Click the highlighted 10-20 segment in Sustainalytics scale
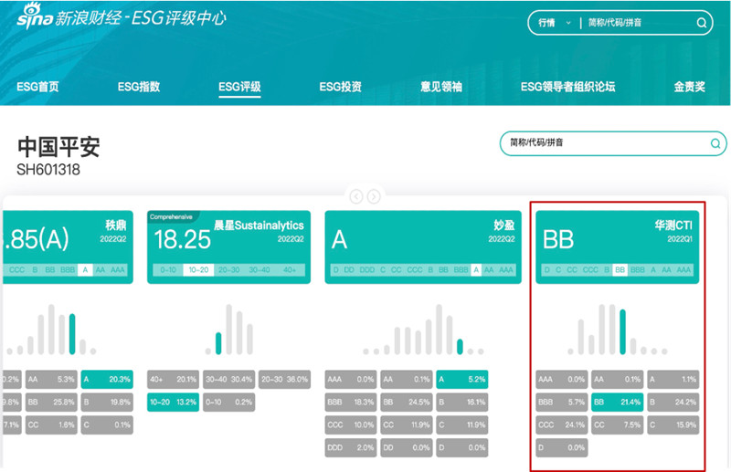Screen dimensions: 731x472 click(198, 270)
